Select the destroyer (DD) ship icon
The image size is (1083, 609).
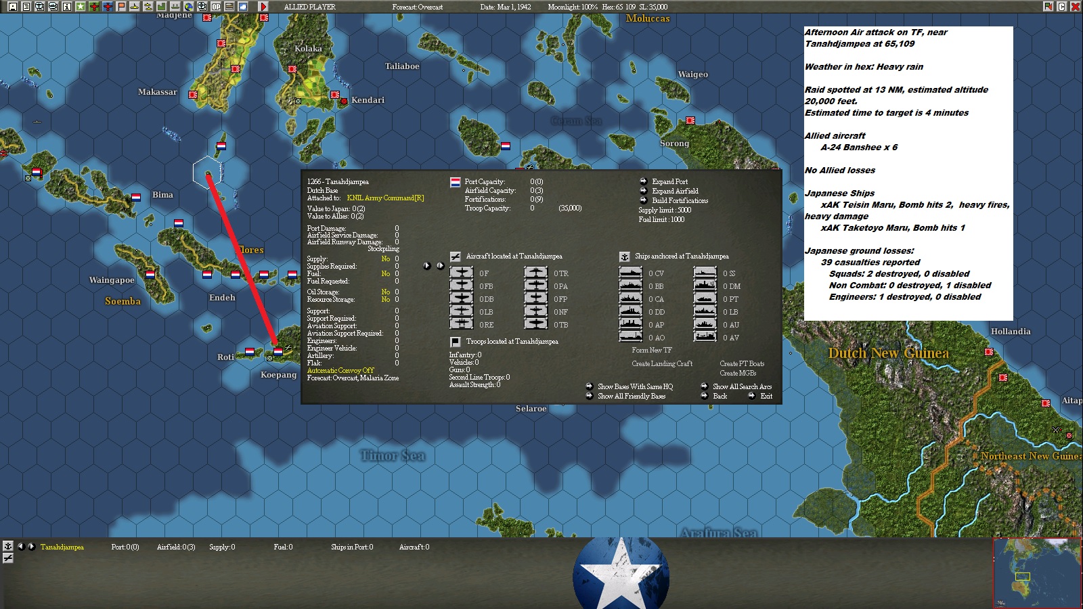631,311
